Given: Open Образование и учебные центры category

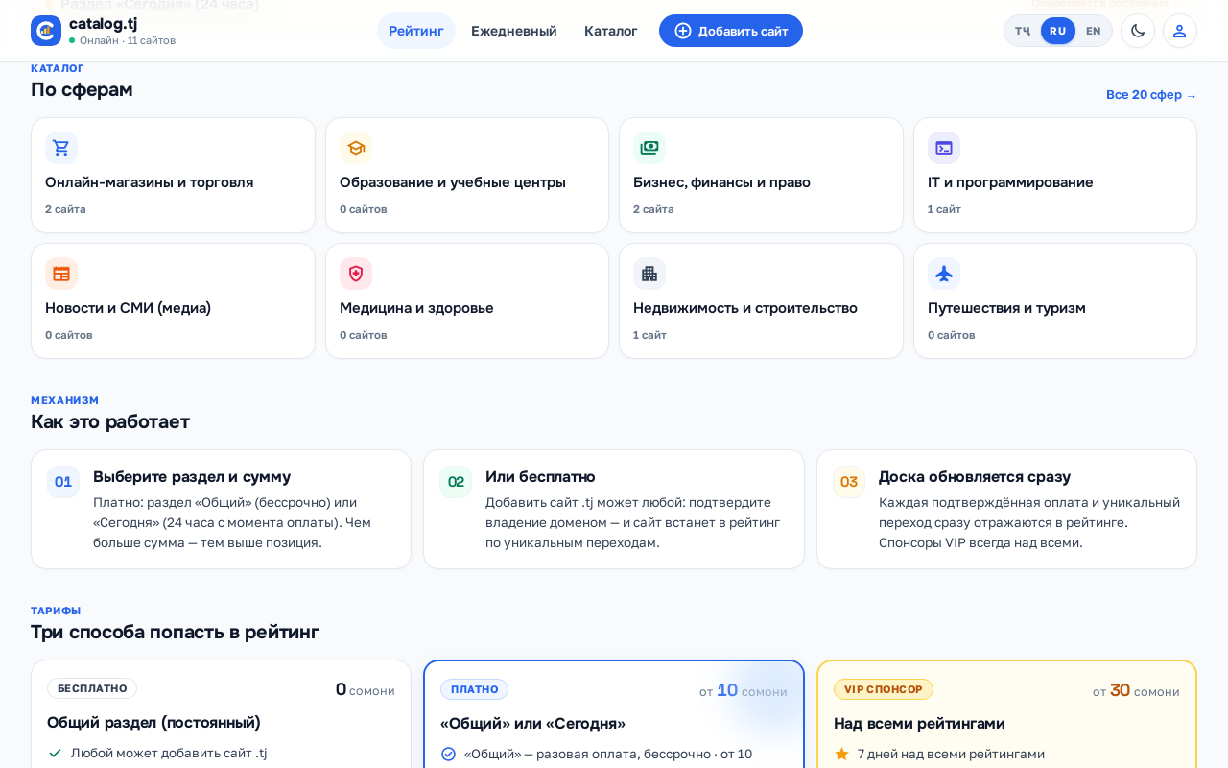Looking at the screenshot, I should tap(467, 176).
